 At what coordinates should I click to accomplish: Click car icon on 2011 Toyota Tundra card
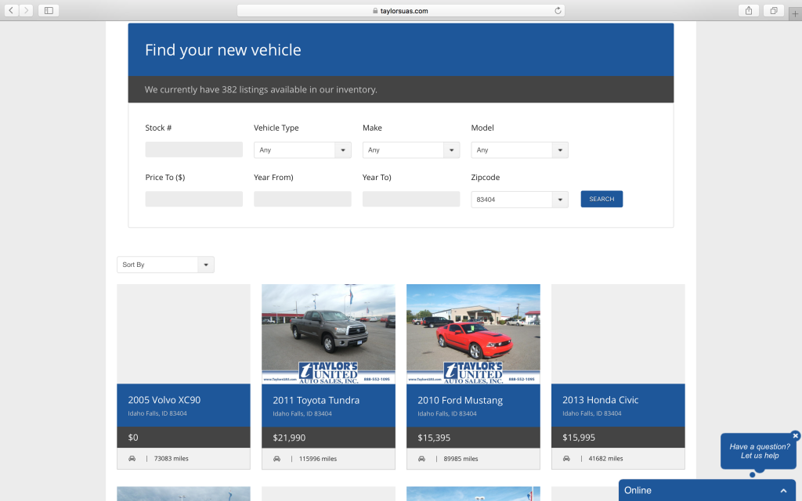point(276,459)
